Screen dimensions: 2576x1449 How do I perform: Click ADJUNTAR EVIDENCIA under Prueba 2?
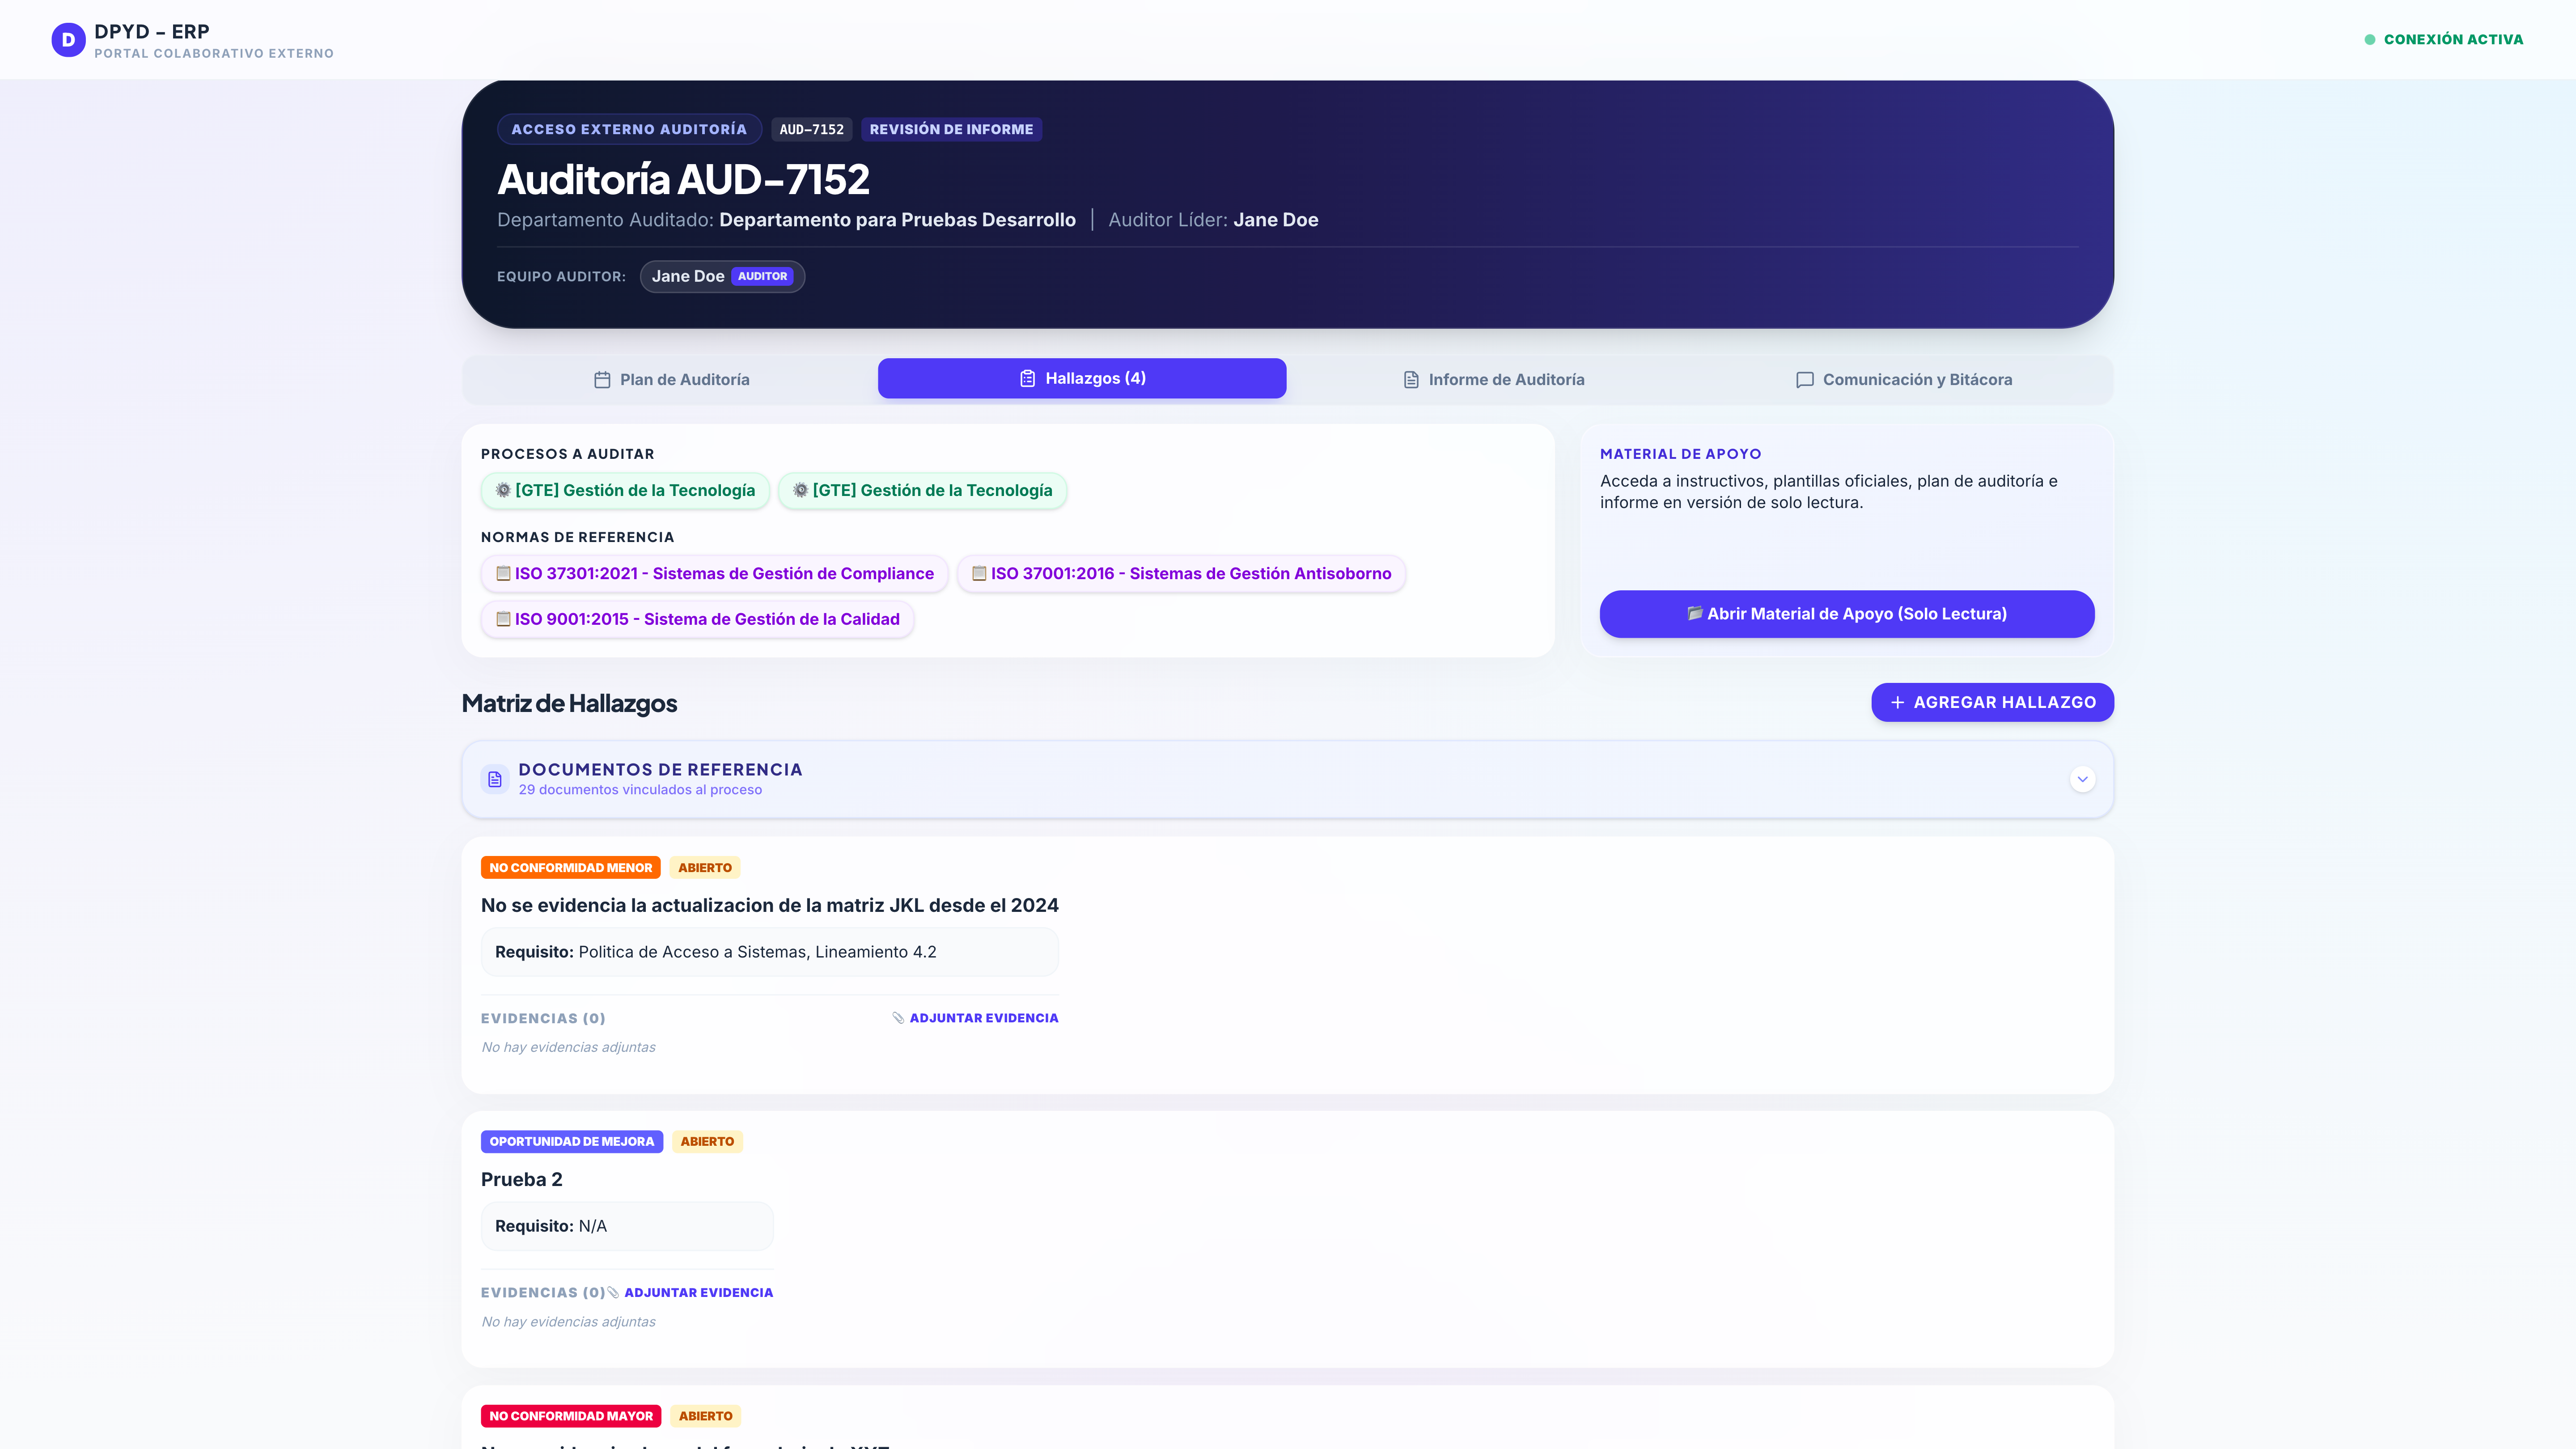coord(690,1292)
